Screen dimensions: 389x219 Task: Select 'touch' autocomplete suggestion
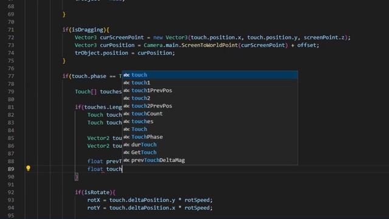click(x=210, y=75)
